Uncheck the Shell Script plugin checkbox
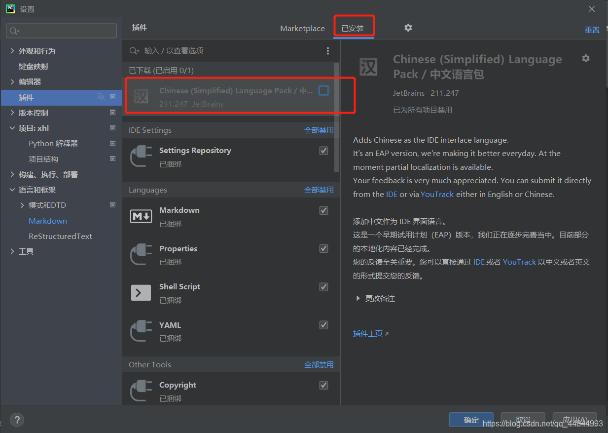 323,287
